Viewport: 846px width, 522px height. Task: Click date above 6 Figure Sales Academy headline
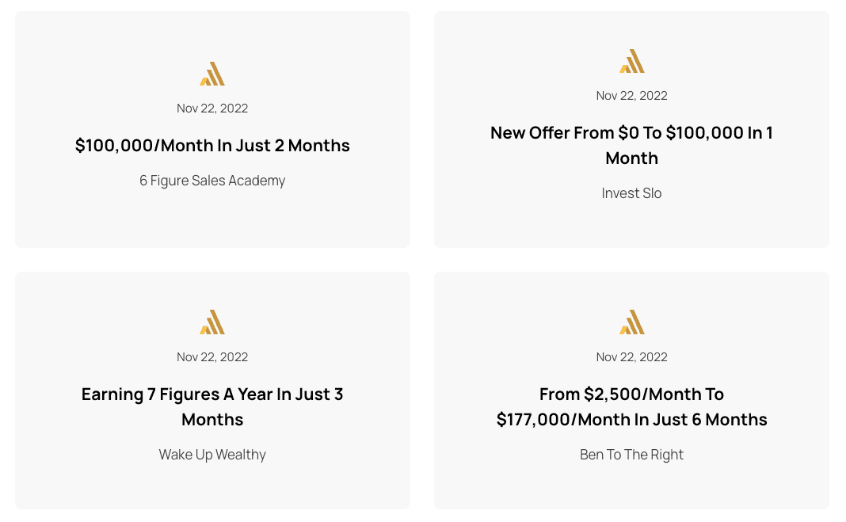tap(212, 109)
